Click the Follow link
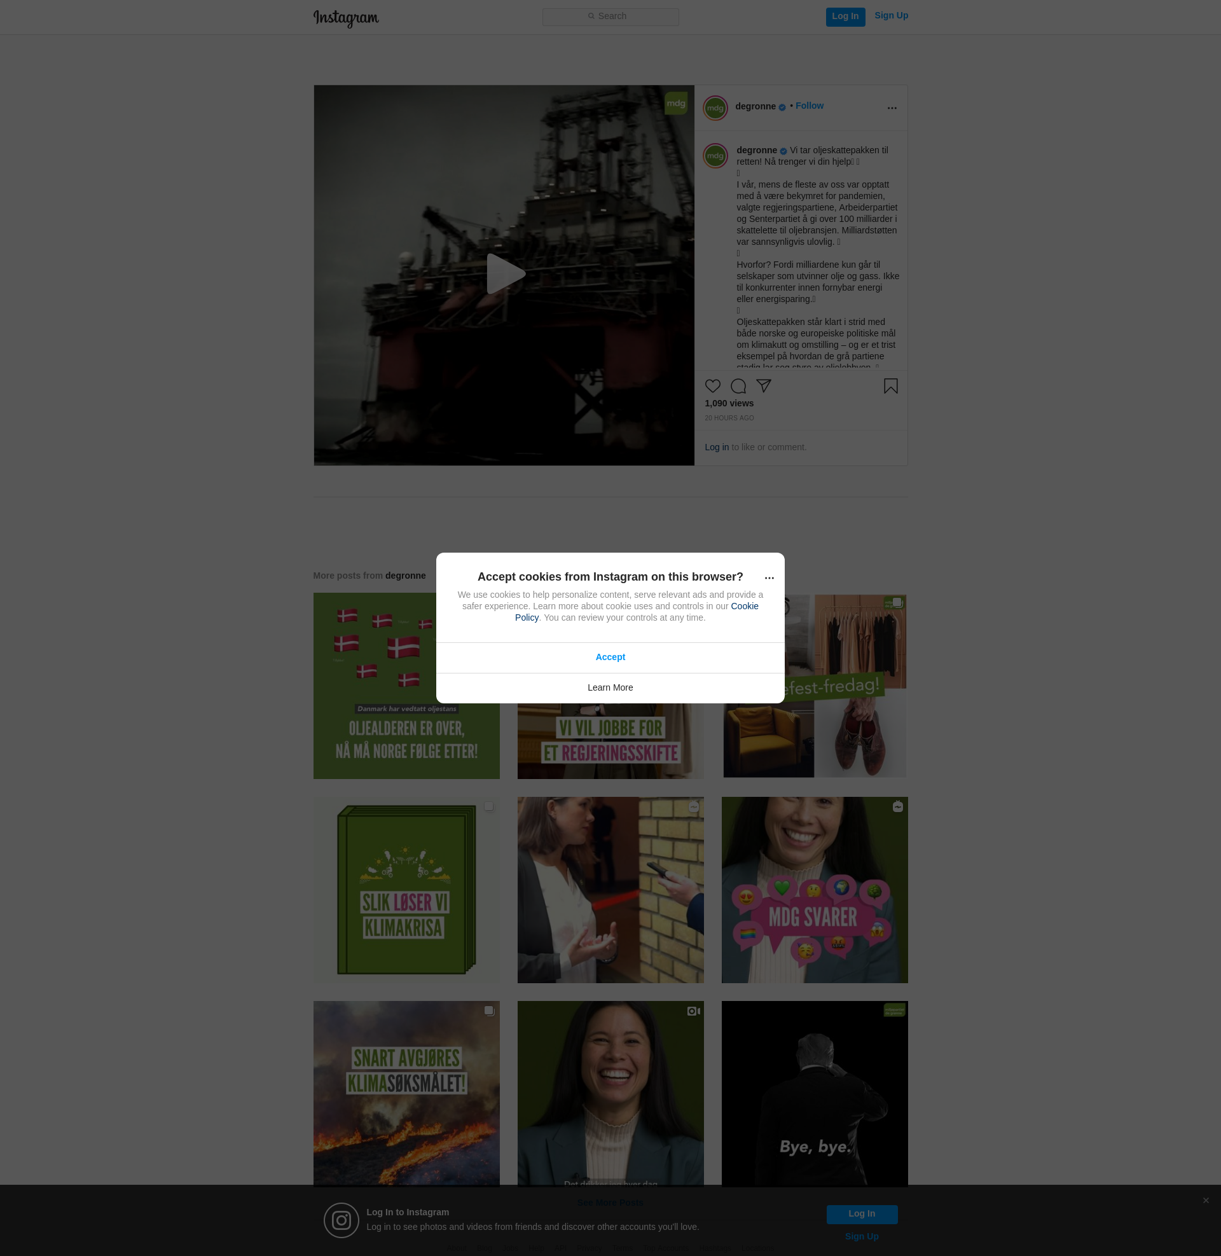Viewport: 1221px width, 1256px height. (x=810, y=106)
